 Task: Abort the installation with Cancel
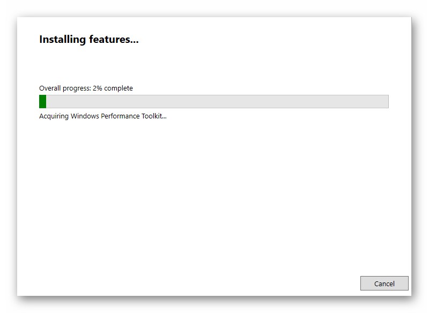point(384,284)
